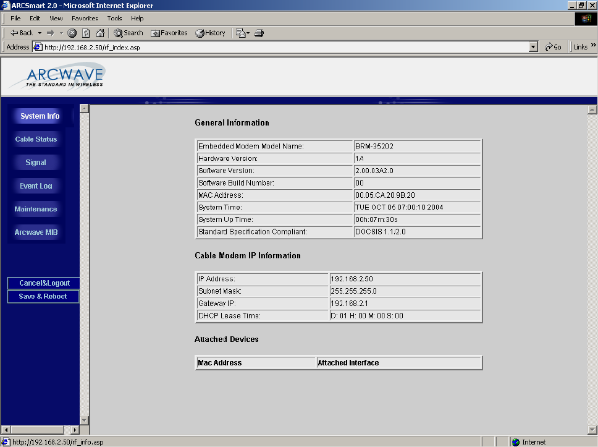Click main pane scroll up arrow
Image resolution: width=598 pixels, height=447 pixels.
pos(592,110)
